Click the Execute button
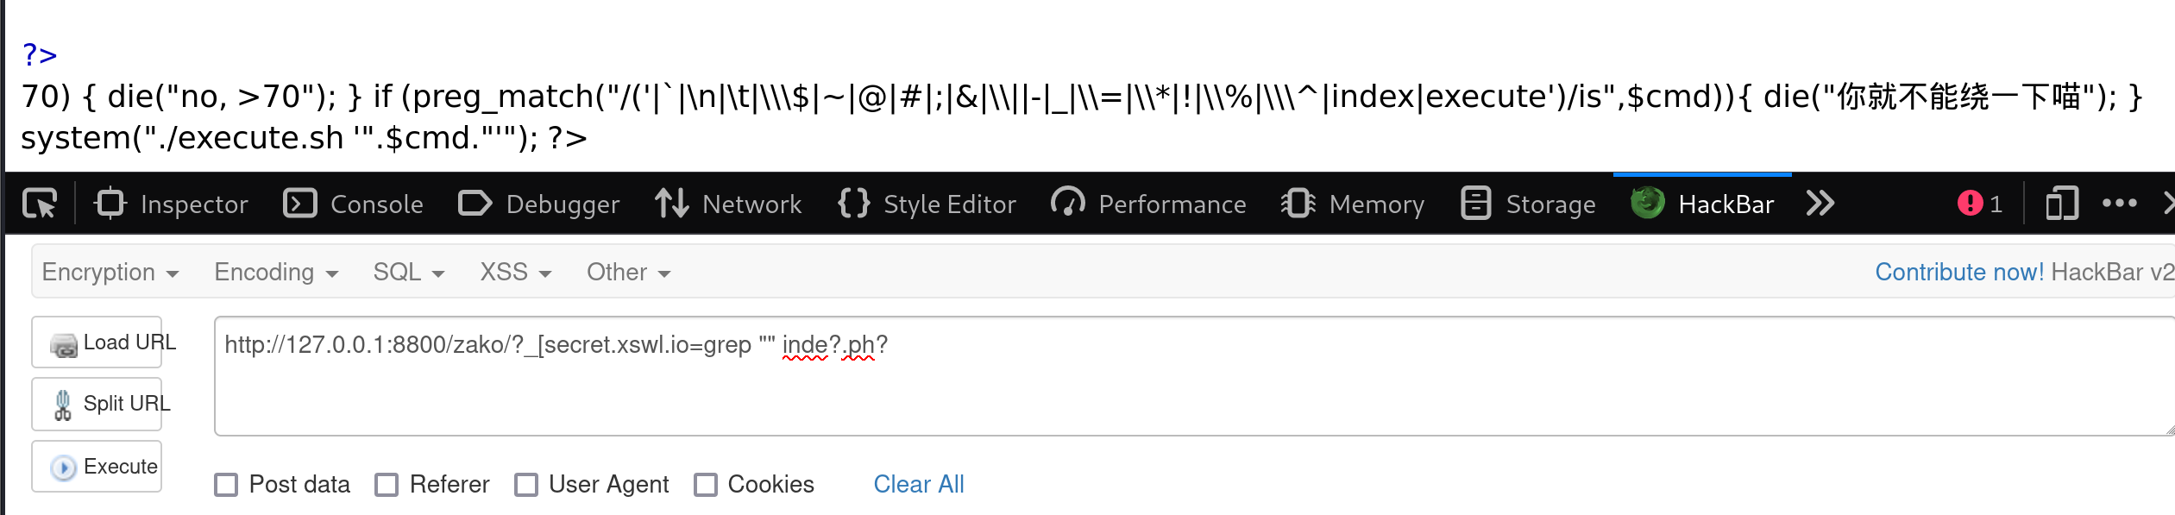Image resolution: width=2175 pixels, height=515 pixels. (97, 467)
